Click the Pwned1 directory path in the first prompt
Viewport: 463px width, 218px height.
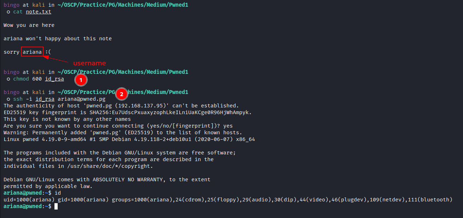[178, 5]
